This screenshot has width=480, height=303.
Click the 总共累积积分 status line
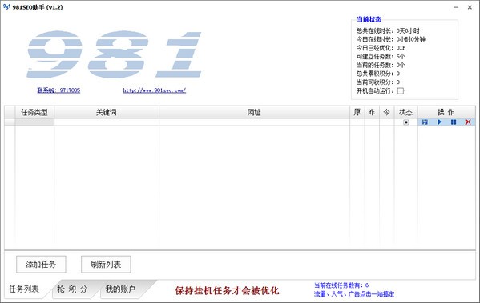[x=378, y=74]
